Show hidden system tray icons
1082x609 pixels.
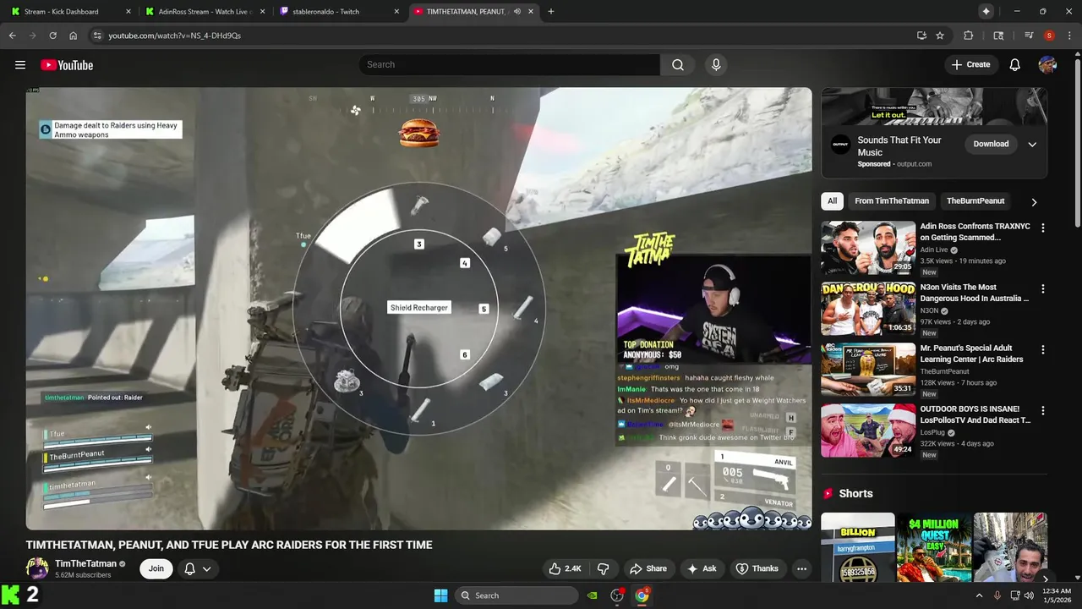point(980,595)
